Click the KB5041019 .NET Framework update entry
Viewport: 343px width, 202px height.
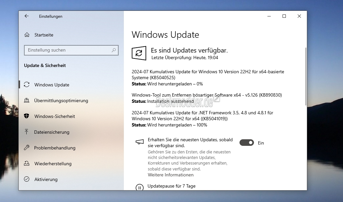202,116
